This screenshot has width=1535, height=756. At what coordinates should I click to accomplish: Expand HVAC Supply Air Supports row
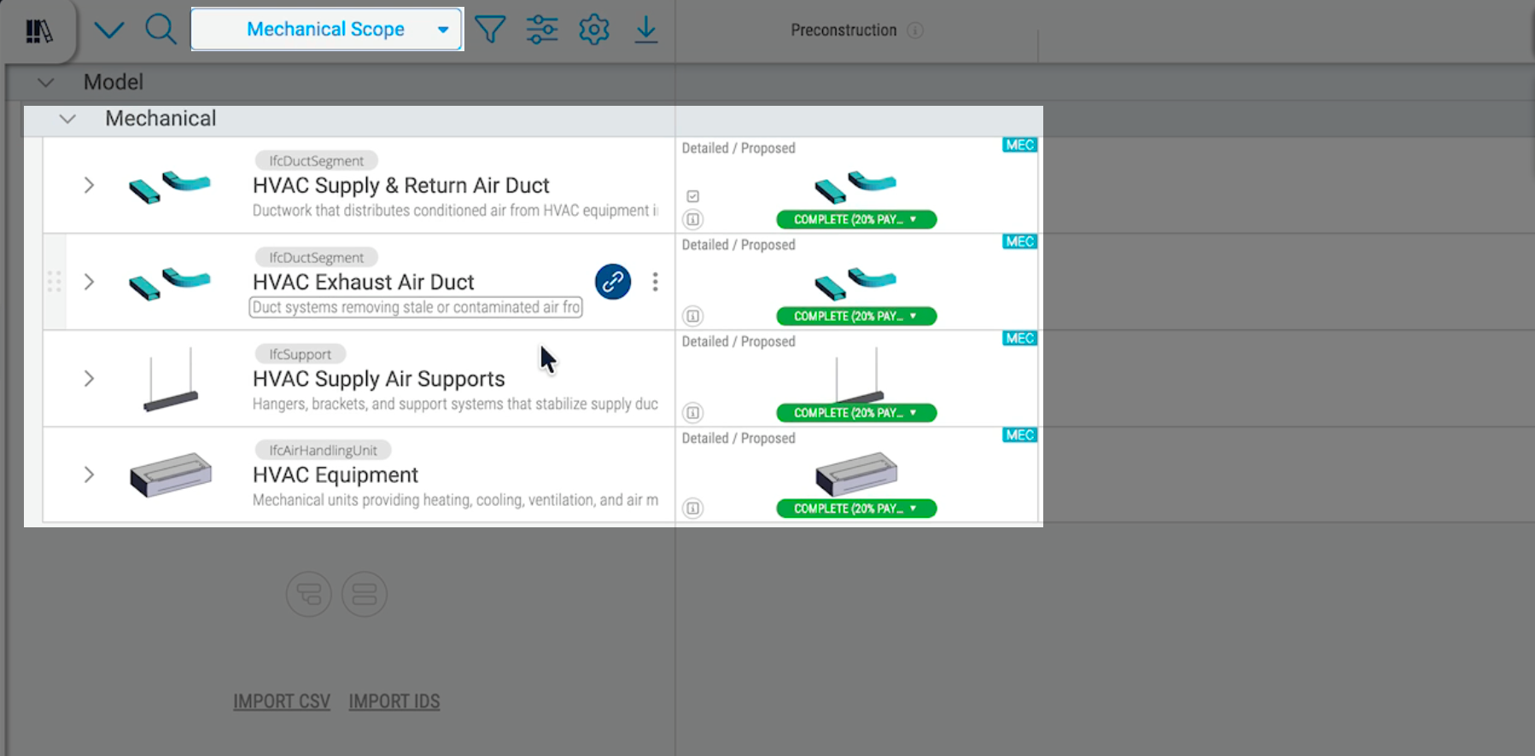89,378
